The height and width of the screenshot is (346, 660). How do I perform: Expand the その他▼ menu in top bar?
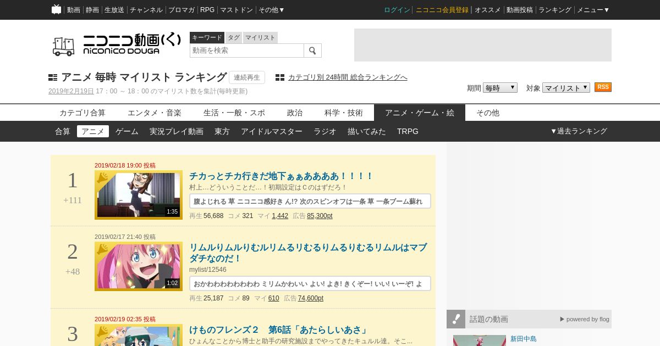click(x=272, y=10)
